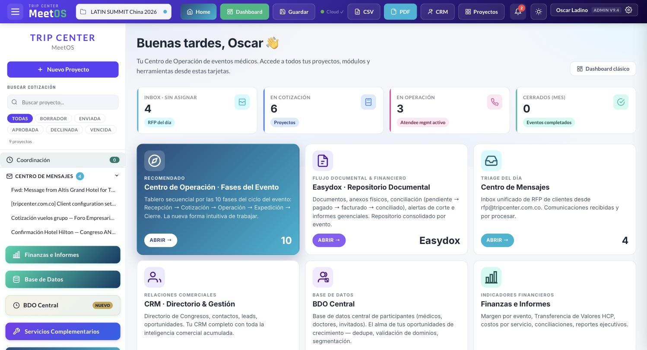This screenshot has height=350, width=647.
Task: Click the clock icon next to Coordinación
Action: (x=10, y=160)
